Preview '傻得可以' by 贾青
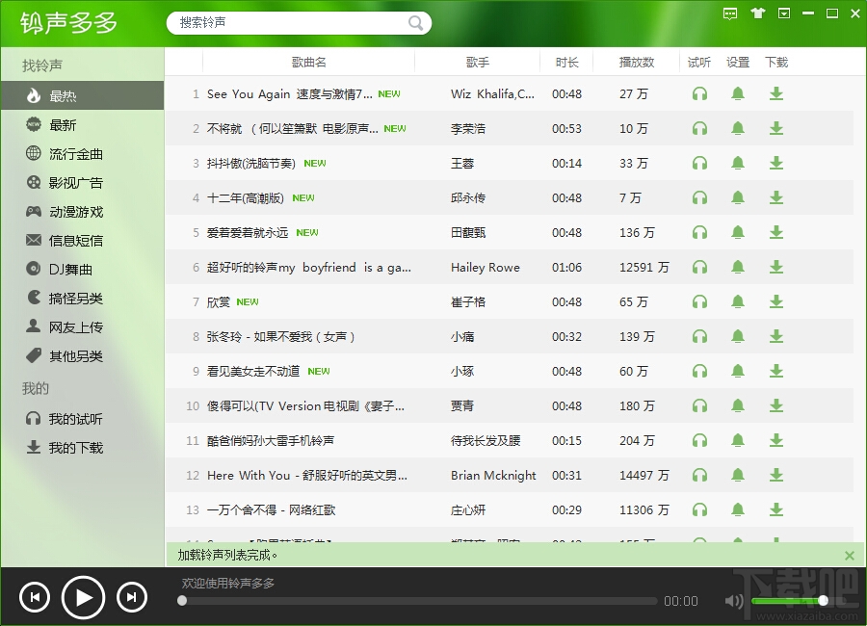 point(699,405)
